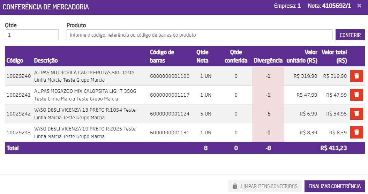Click the Qtde Nota column header
This screenshot has height=194, width=368.
point(202,57)
